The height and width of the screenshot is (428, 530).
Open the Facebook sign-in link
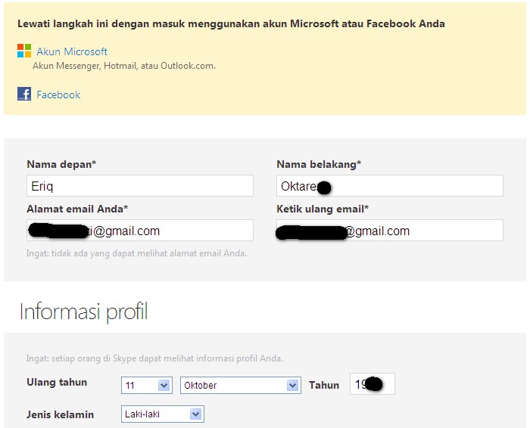[58, 95]
